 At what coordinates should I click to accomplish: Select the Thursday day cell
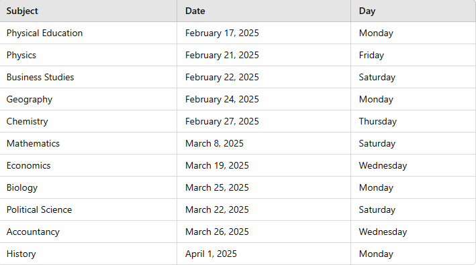[x=414, y=121]
